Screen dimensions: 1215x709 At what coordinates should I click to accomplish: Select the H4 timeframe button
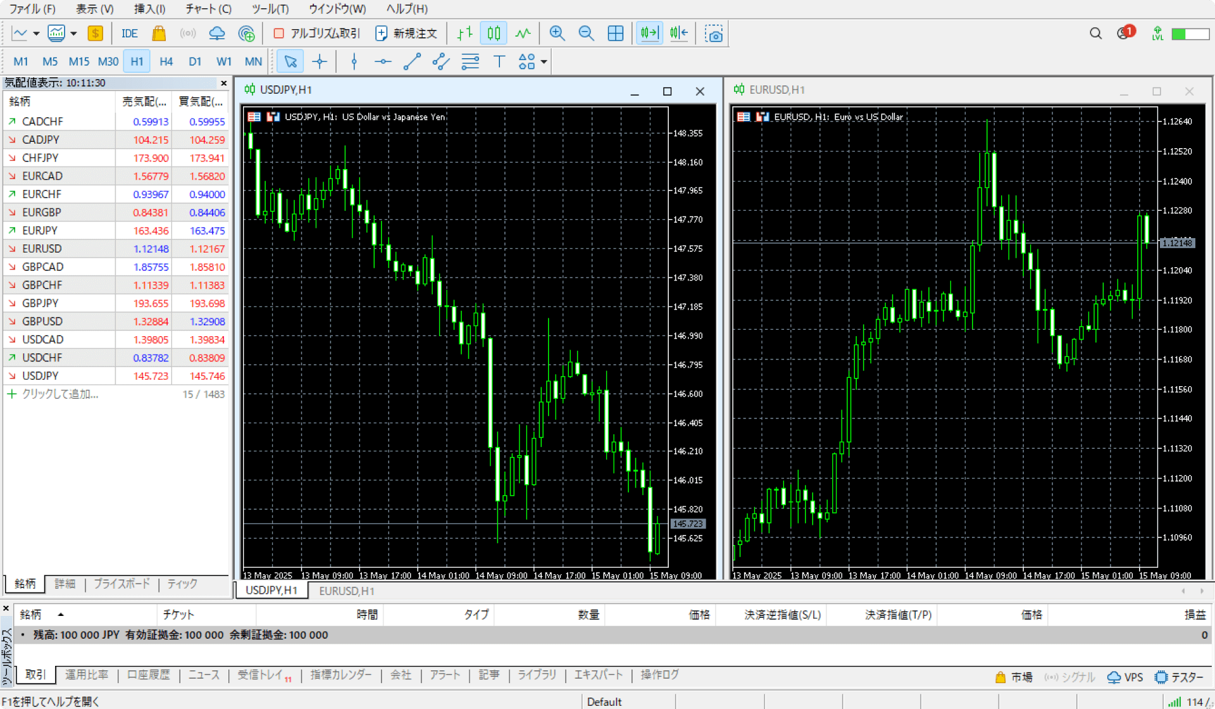pos(166,61)
